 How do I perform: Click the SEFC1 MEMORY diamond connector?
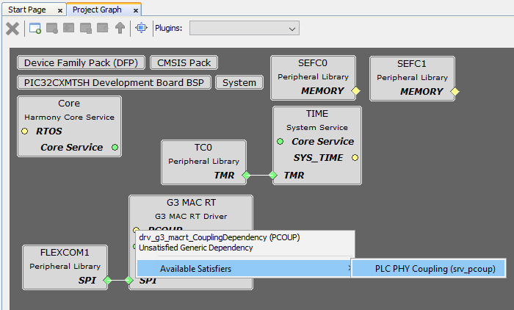coord(455,92)
